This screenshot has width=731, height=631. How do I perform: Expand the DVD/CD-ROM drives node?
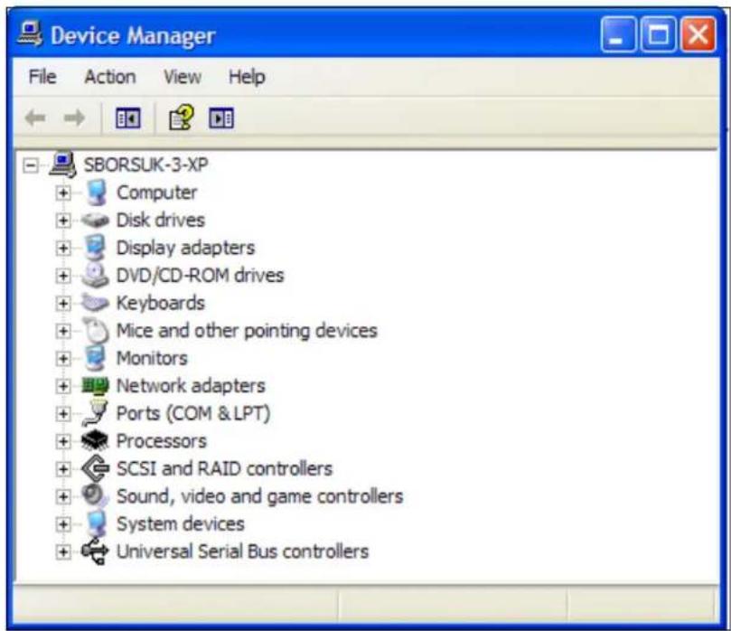(63, 276)
